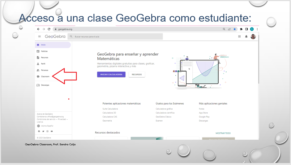Screen dimensions: 291x165
Task: Click the RECURSOS button
Action: [x=137, y=74]
